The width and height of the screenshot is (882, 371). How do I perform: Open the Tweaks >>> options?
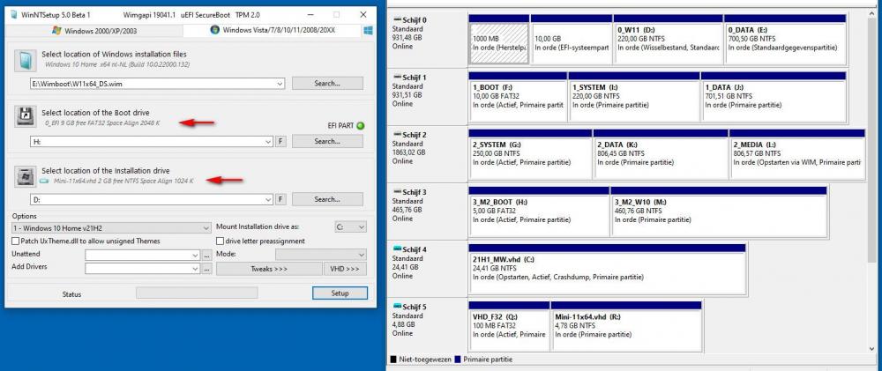(268, 268)
